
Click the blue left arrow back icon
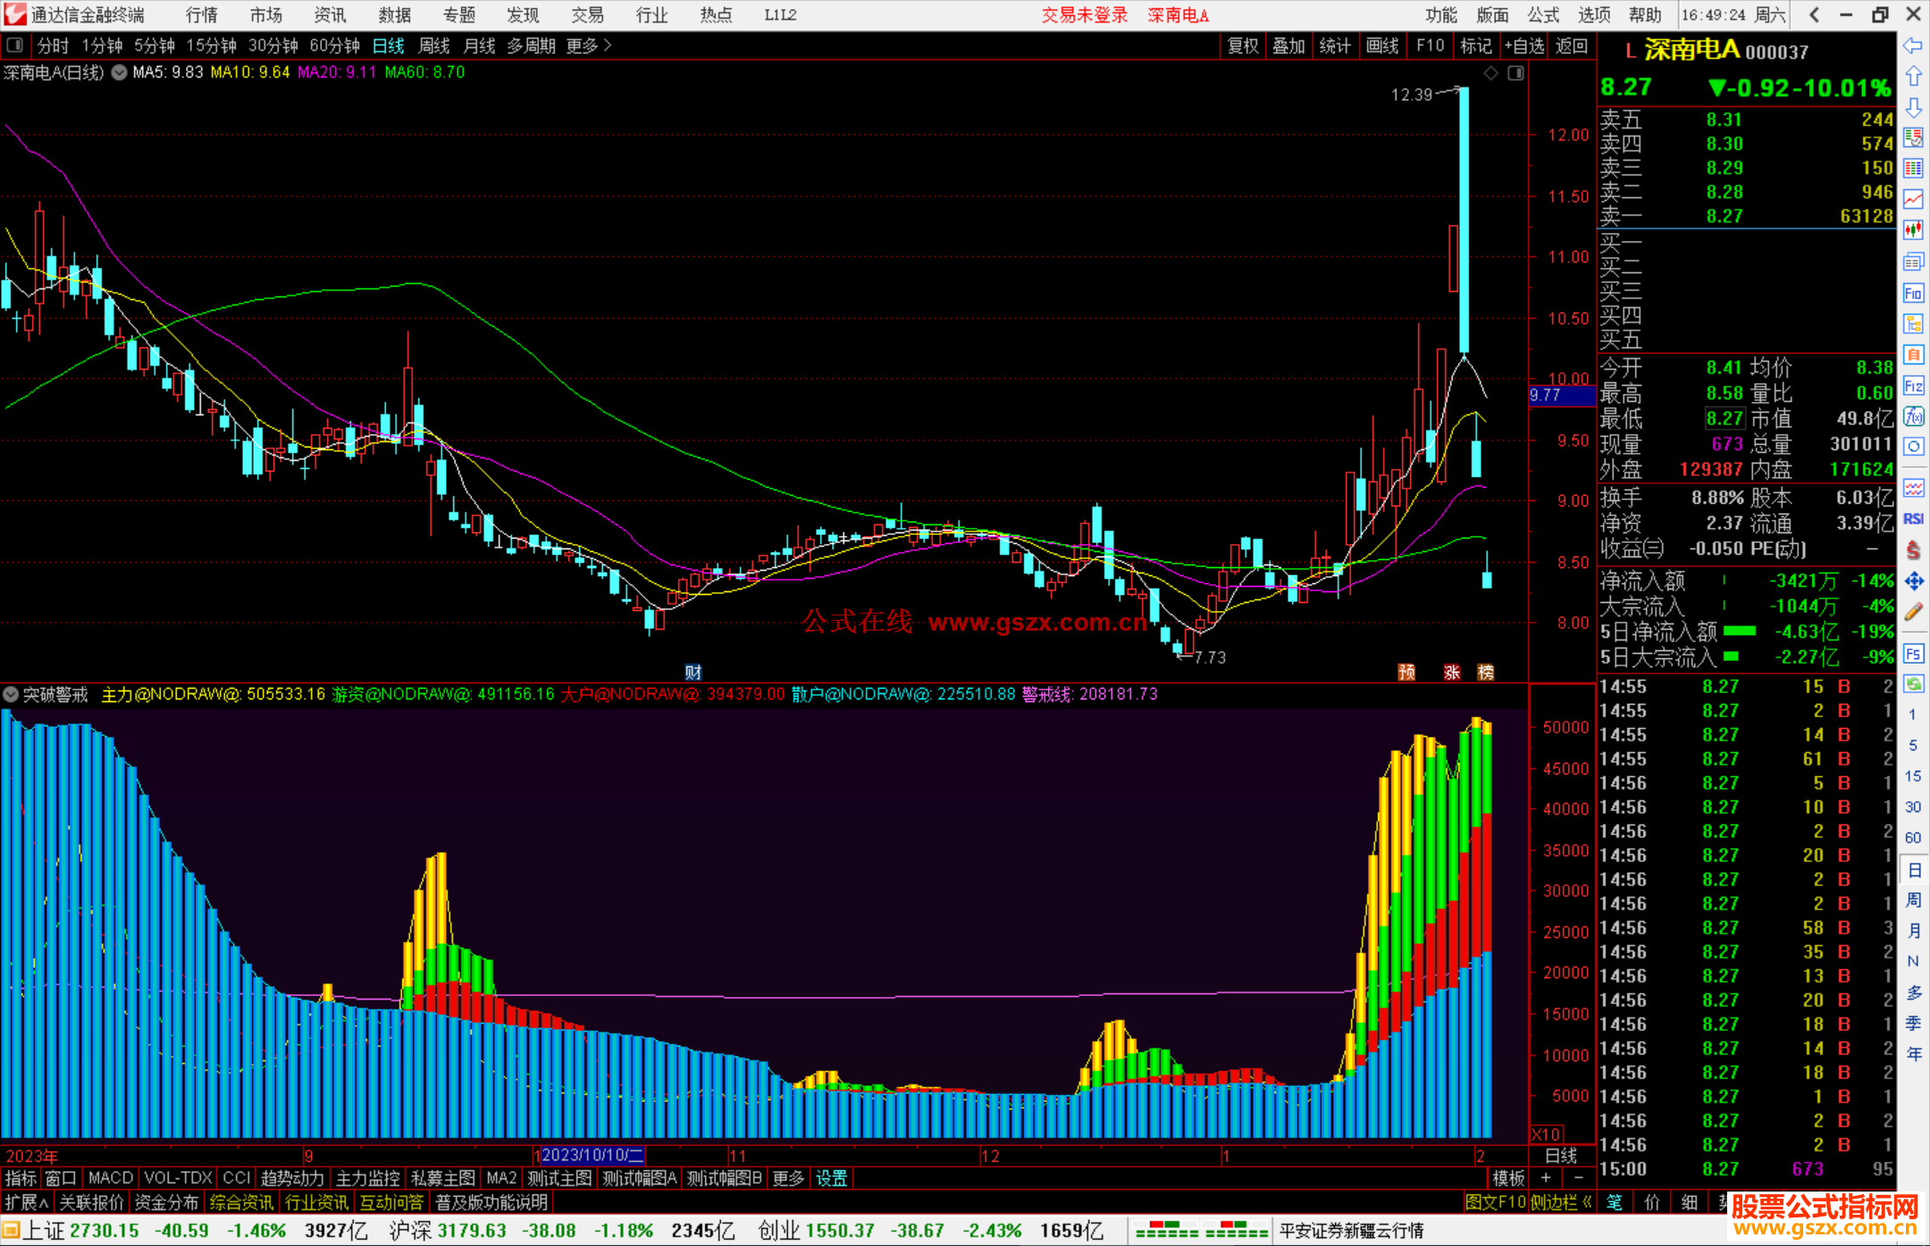(1913, 46)
